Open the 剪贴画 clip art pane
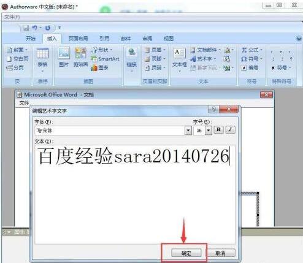This screenshot has height=263, width=303. pos(80,58)
